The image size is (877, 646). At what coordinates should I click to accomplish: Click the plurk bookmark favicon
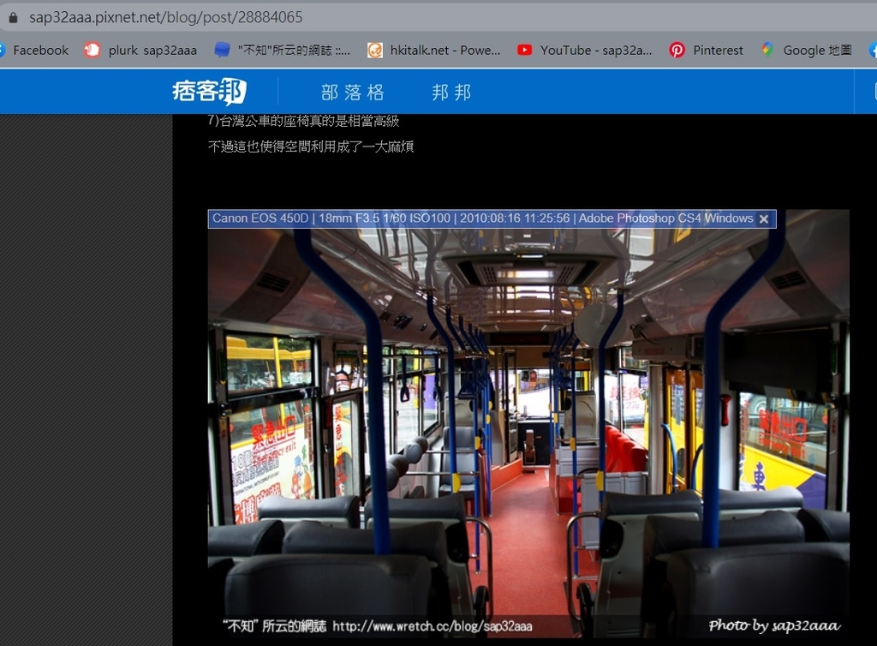(92, 51)
